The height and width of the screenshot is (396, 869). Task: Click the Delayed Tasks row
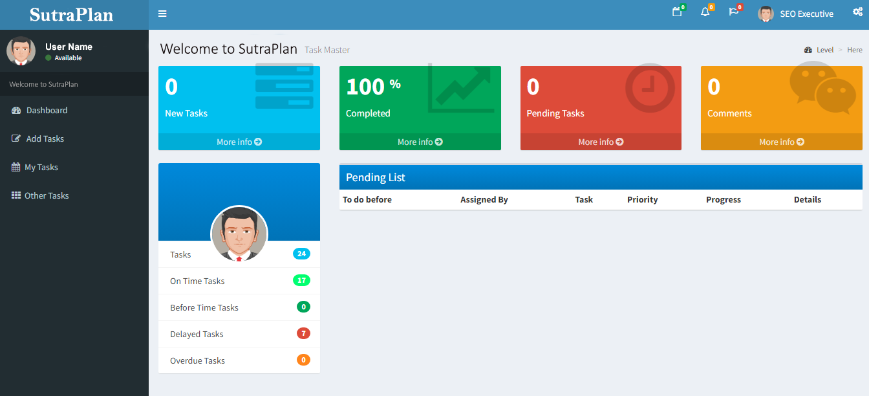pos(239,334)
